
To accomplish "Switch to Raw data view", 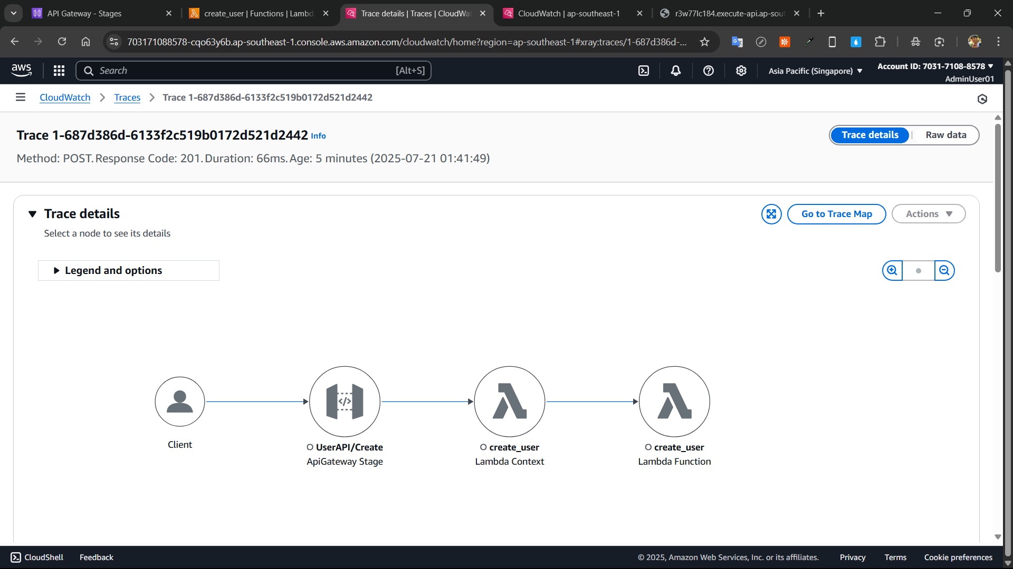I will click(x=945, y=135).
